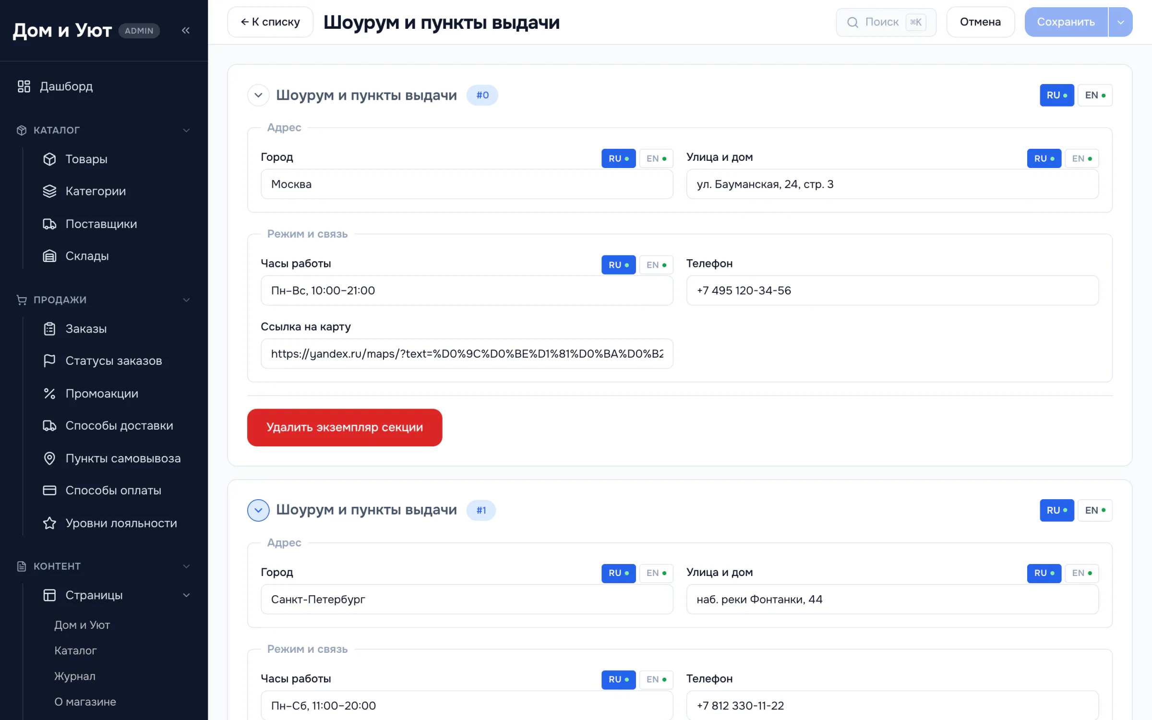Collapse section #1 with its chevron
This screenshot has width=1152, height=720.
[x=258, y=510]
